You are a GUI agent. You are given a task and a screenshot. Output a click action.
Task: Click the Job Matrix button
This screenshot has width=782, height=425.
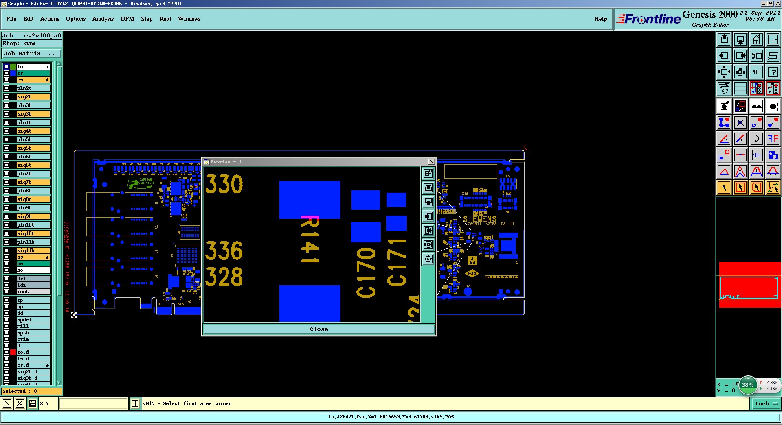coord(32,53)
